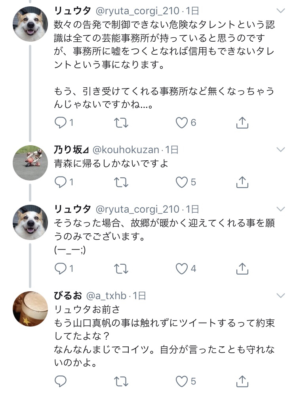Reply to first リュウタ tweet about 事務所
The image size is (297, 394).
tap(60, 123)
